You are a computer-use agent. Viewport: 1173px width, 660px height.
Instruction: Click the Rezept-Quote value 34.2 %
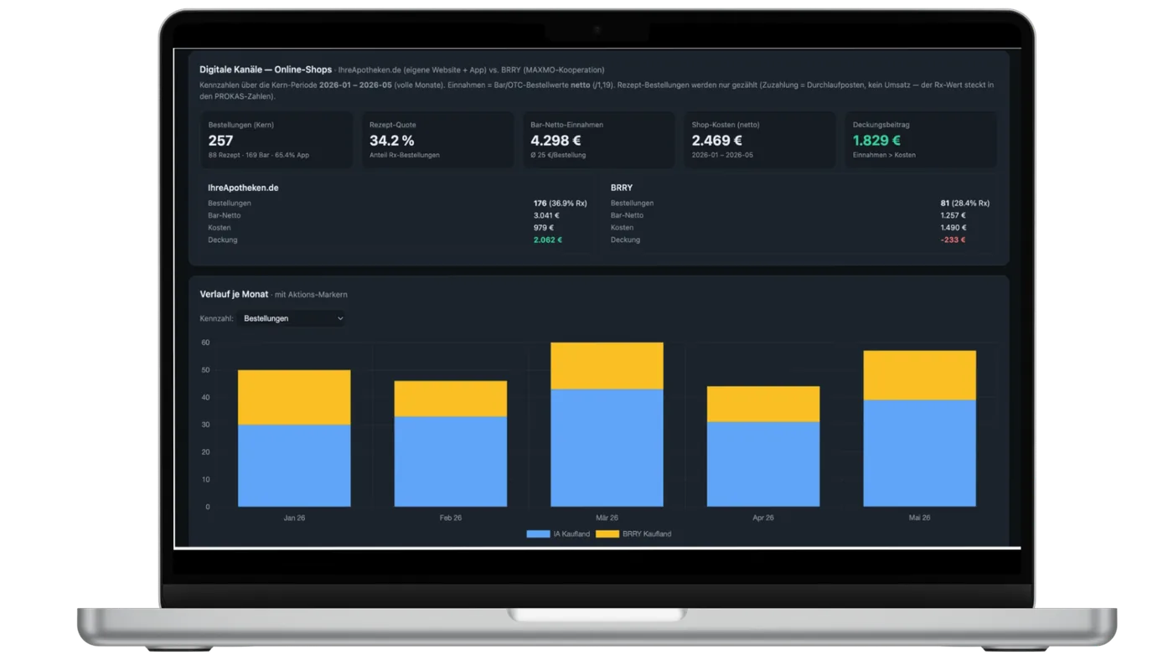[392, 141]
